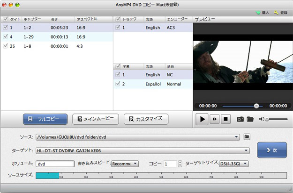Toggle the select-all subtitles checkbox
293x193 pixels.
(x=118, y=66)
